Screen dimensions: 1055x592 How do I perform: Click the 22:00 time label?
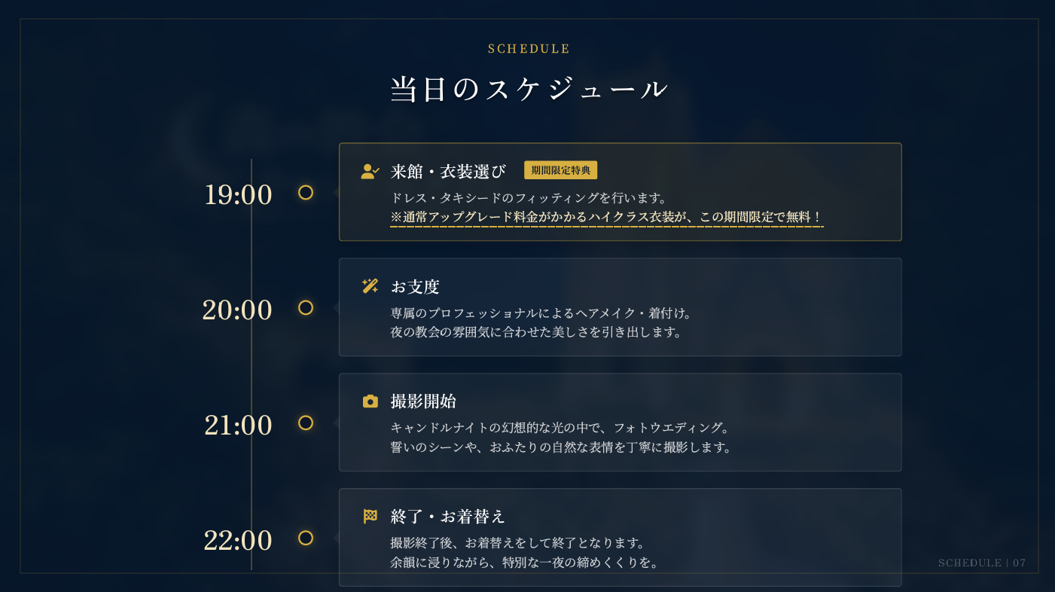click(x=238, y=541)
